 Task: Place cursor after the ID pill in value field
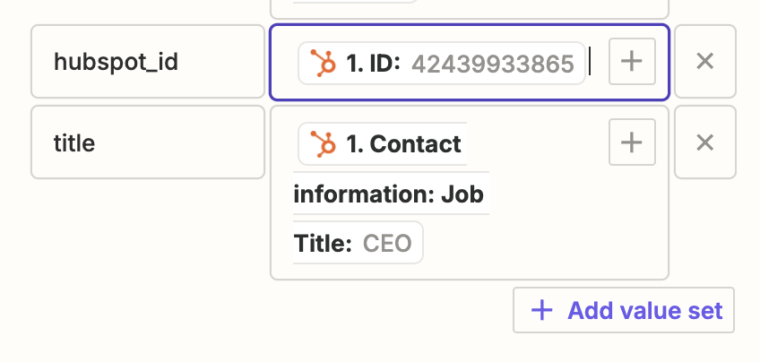[x=595, y=62]
